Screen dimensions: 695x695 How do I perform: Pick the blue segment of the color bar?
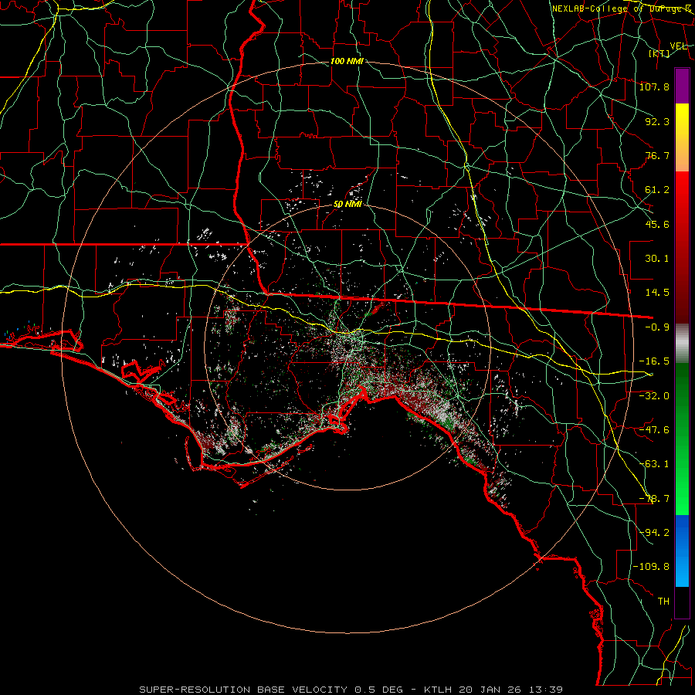(682, 551)
